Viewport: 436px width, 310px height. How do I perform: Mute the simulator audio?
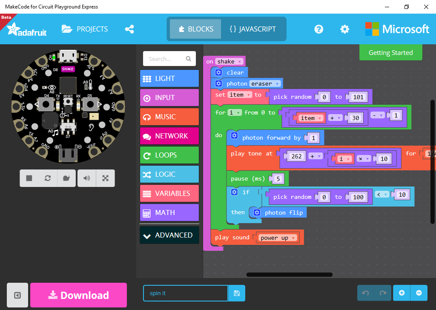coord(87,178)
